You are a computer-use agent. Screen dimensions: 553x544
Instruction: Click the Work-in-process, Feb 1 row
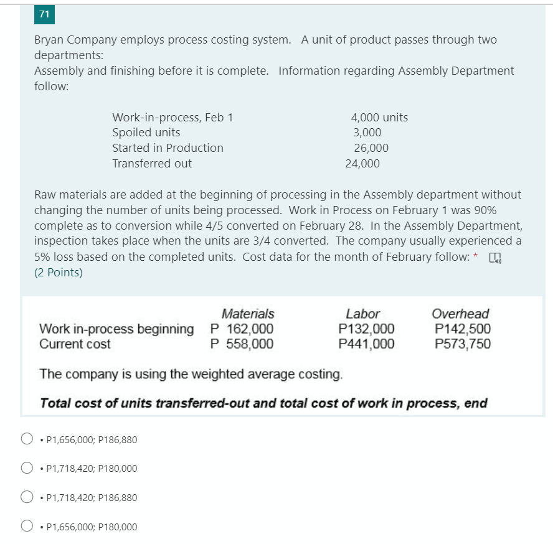[172, 117]
